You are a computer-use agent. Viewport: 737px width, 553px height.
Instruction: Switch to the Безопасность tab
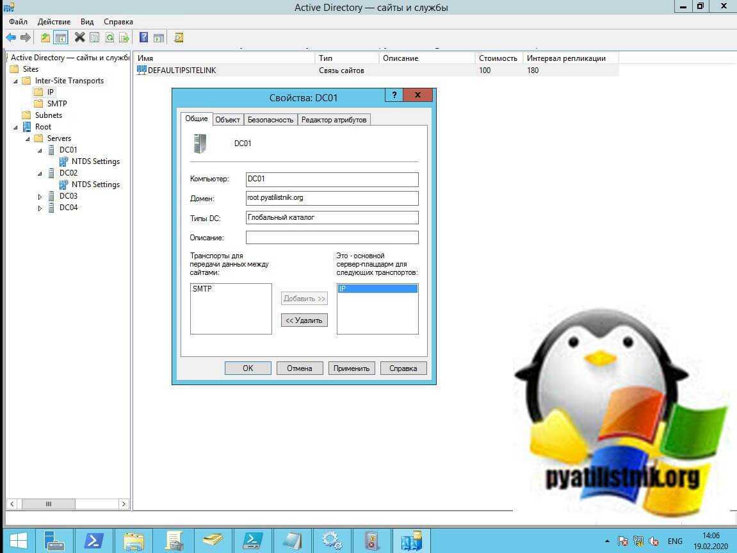pos(270,120)
